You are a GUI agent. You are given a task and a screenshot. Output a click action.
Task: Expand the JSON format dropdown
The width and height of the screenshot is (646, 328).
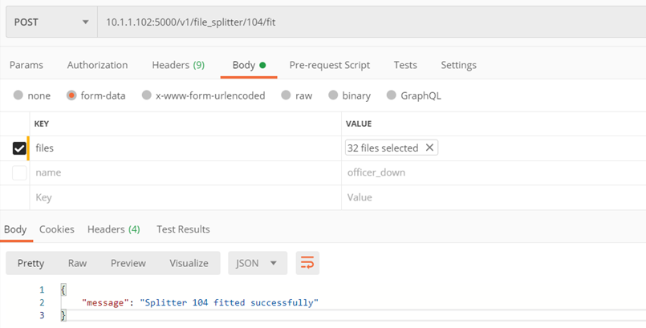(x=258, y=263)
